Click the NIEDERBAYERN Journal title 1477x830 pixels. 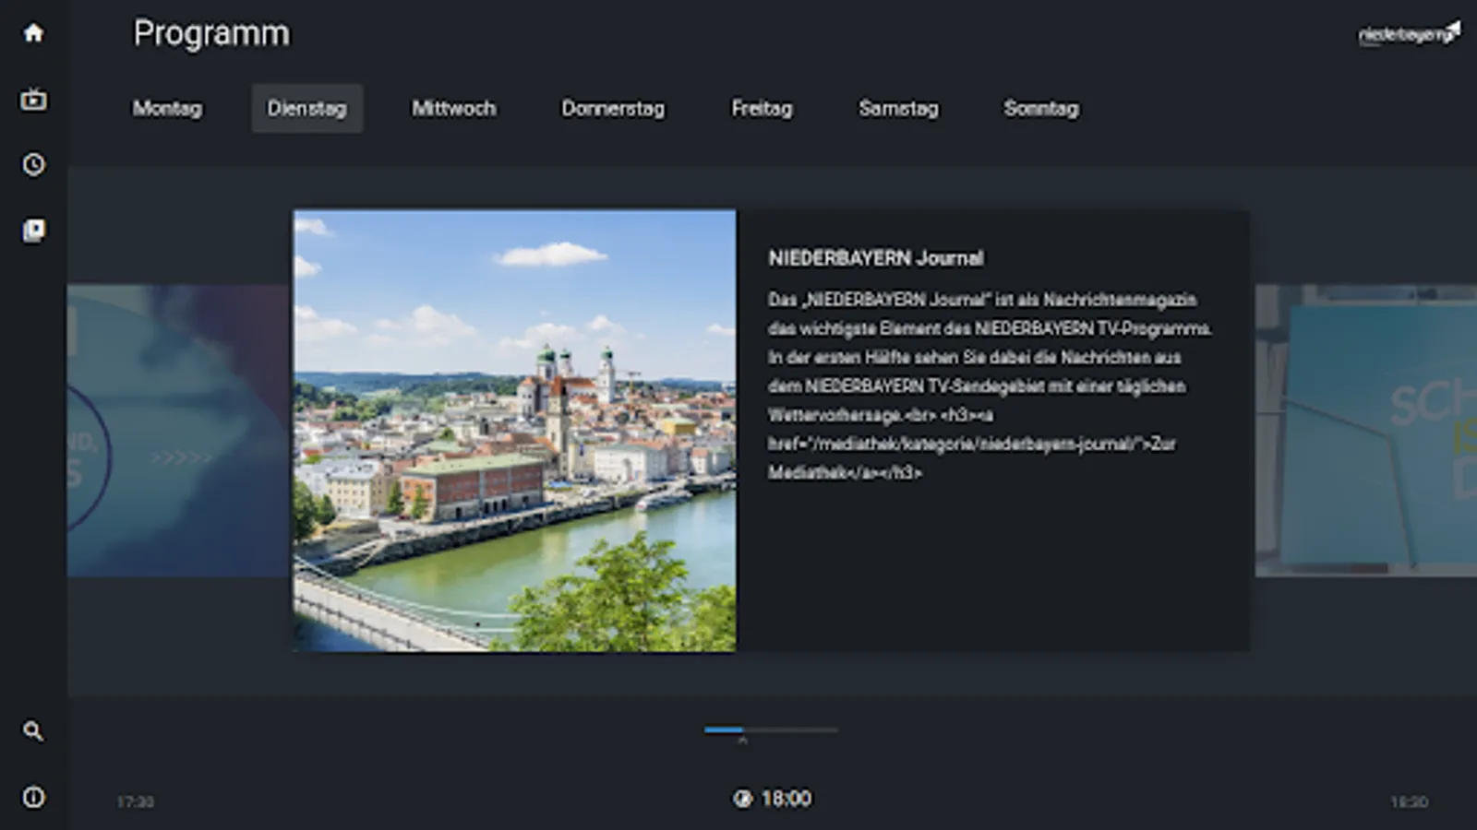(875, 258)
